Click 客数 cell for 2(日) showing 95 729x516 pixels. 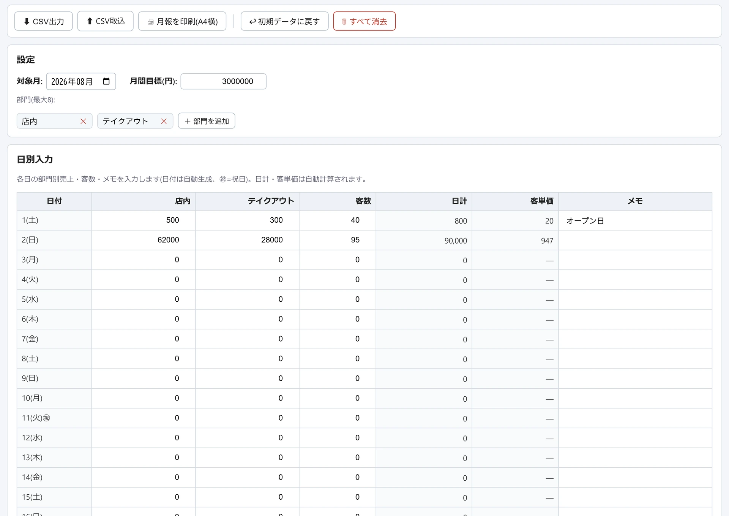point(338,240)
